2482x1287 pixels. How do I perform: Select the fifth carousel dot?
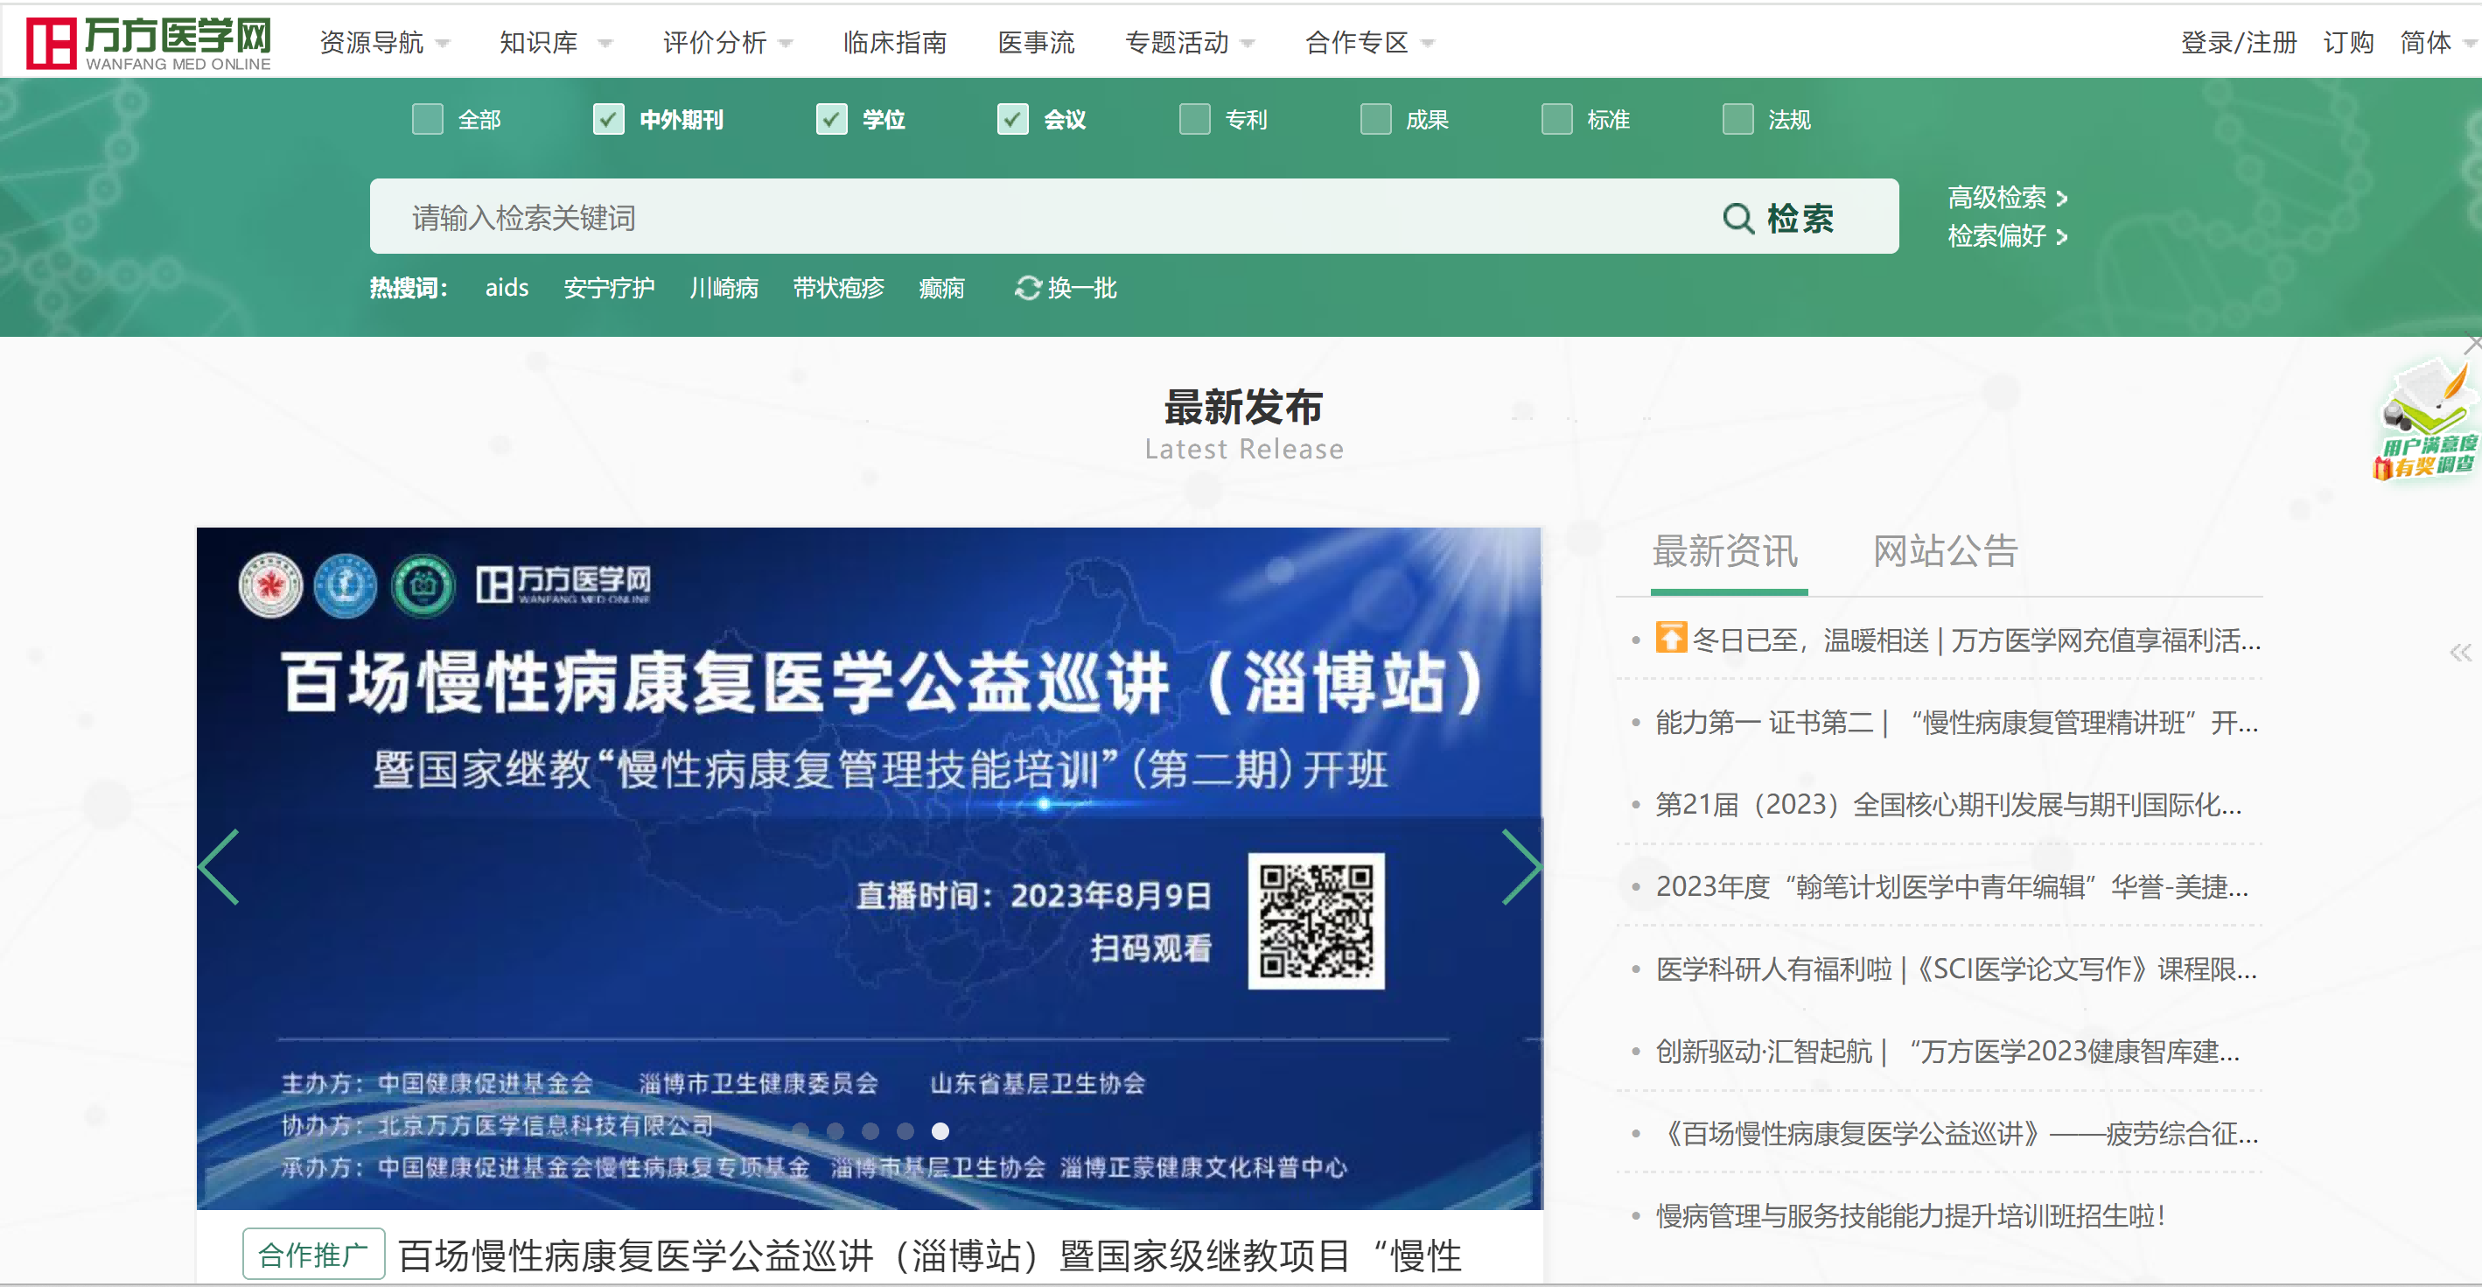click(x=940, y=1131)
